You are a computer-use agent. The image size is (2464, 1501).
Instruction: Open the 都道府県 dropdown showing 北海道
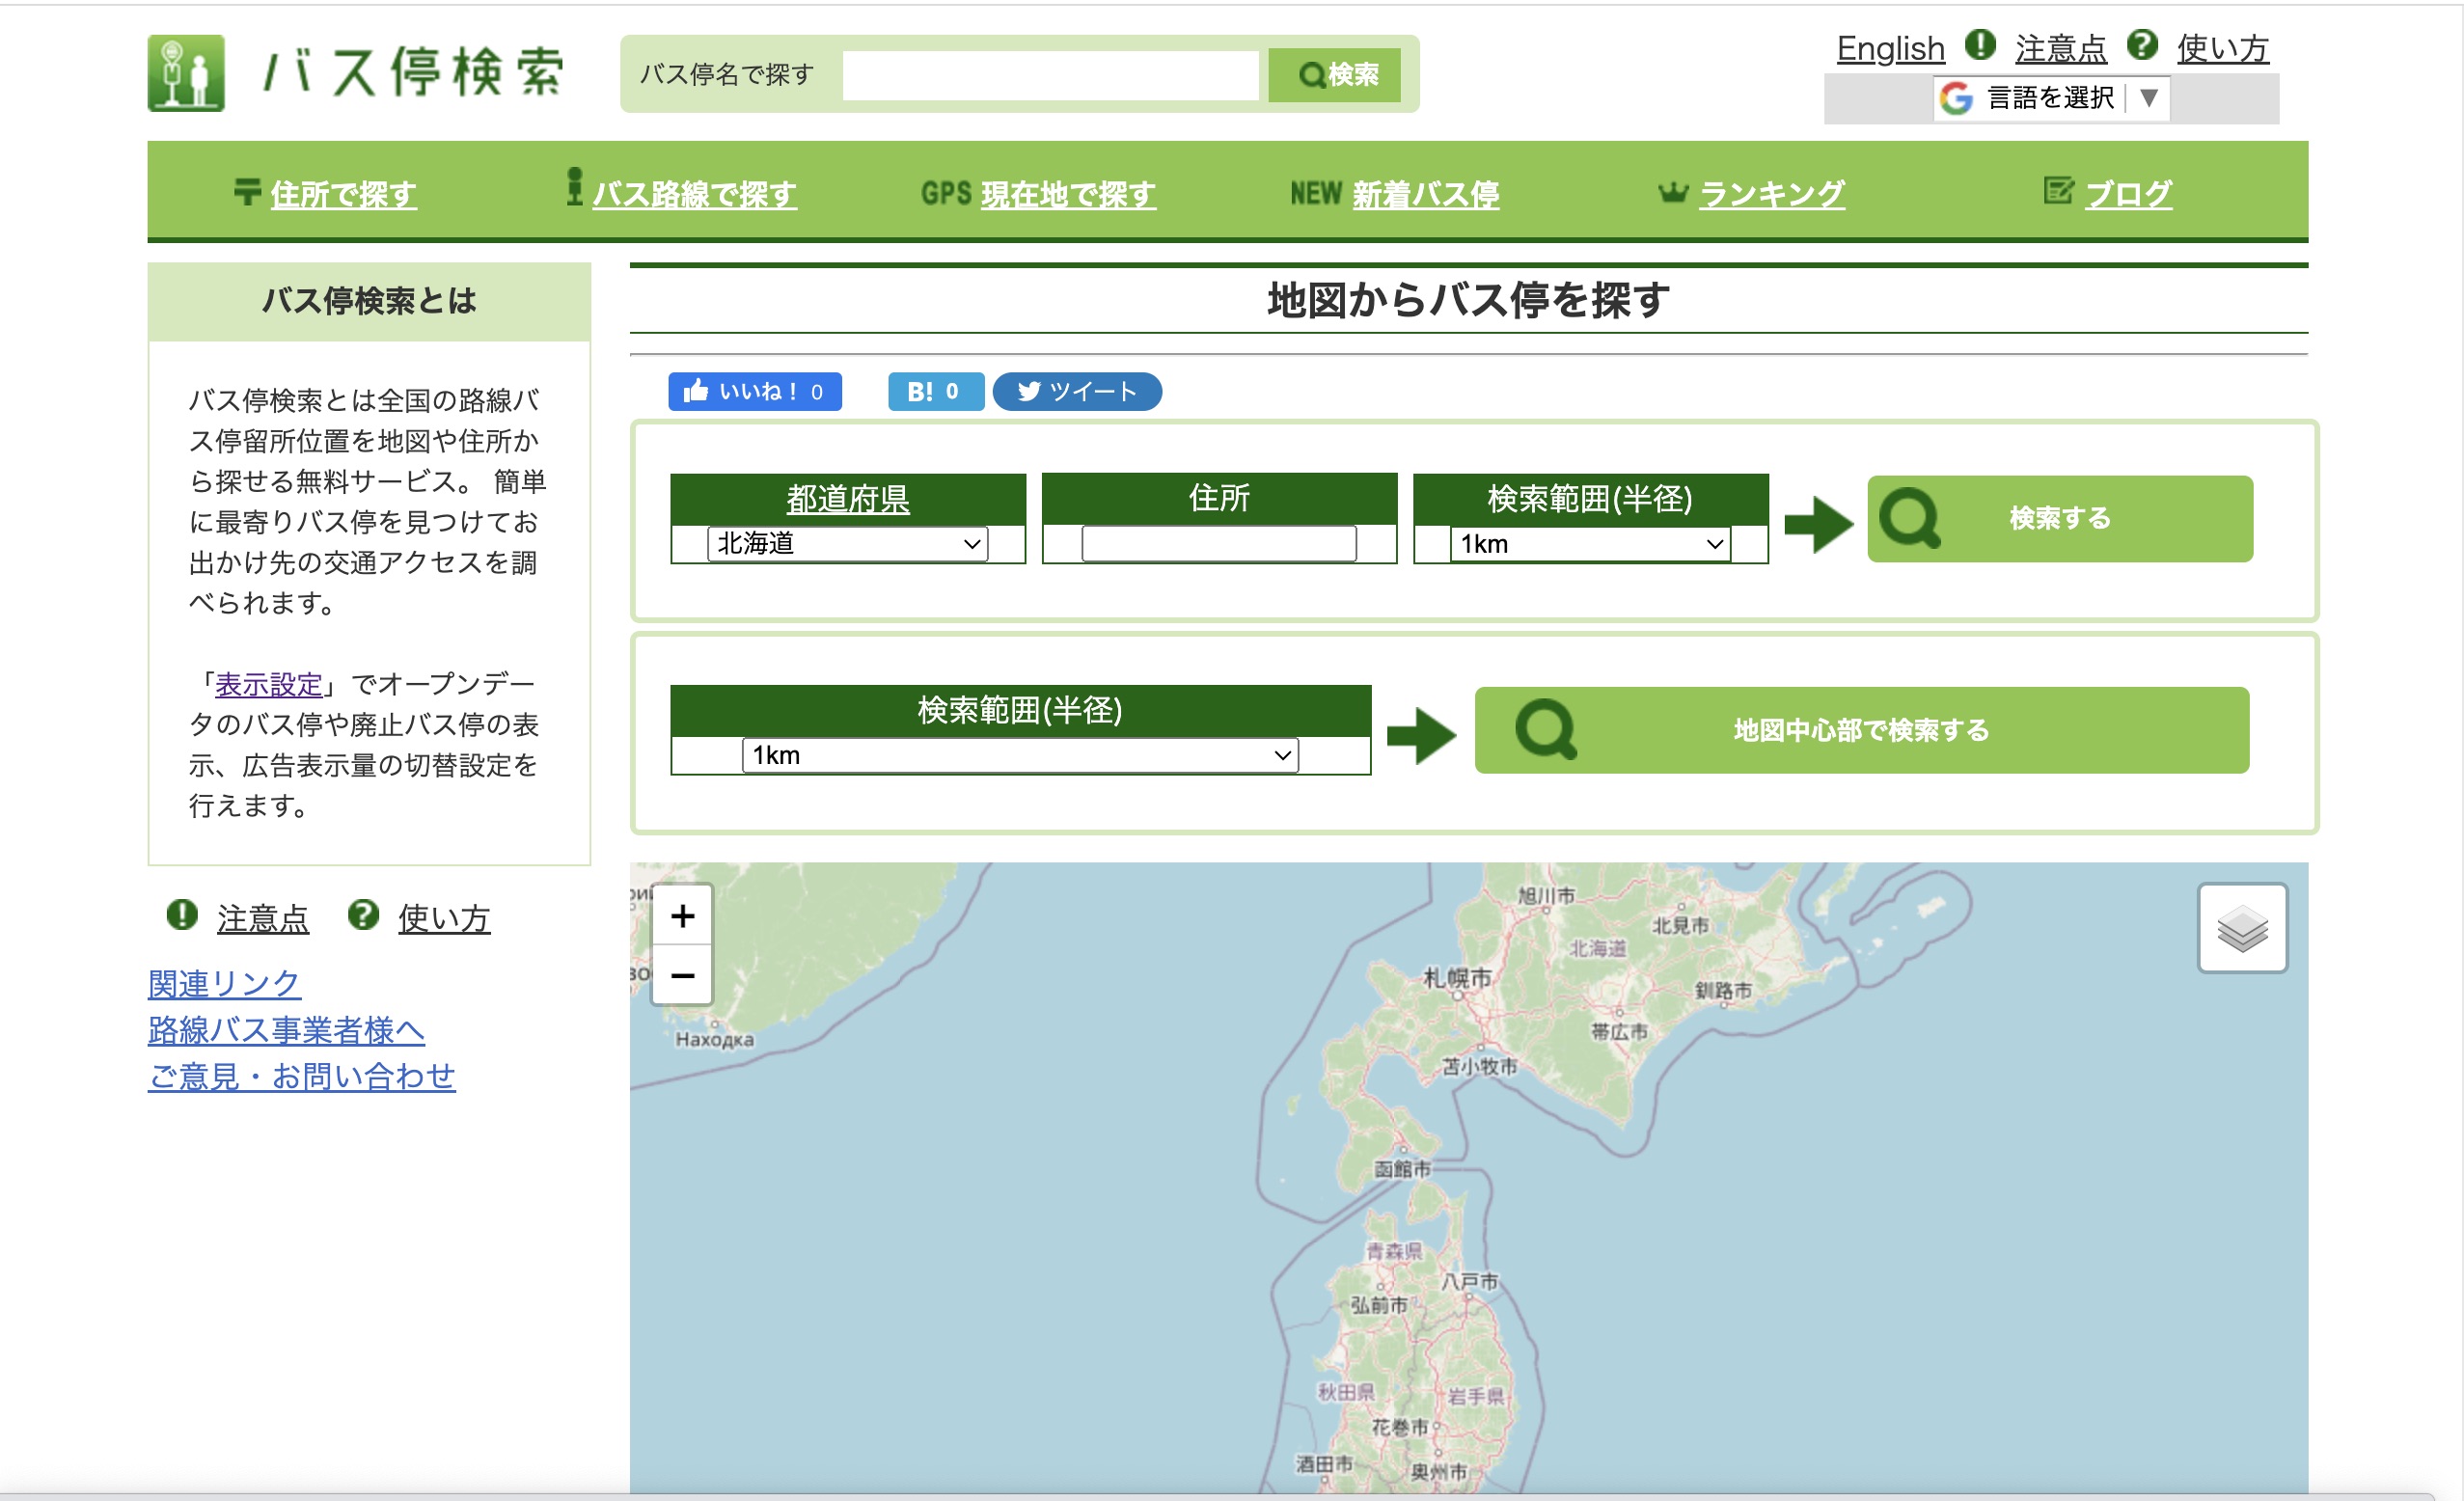(x=847, y=543)
